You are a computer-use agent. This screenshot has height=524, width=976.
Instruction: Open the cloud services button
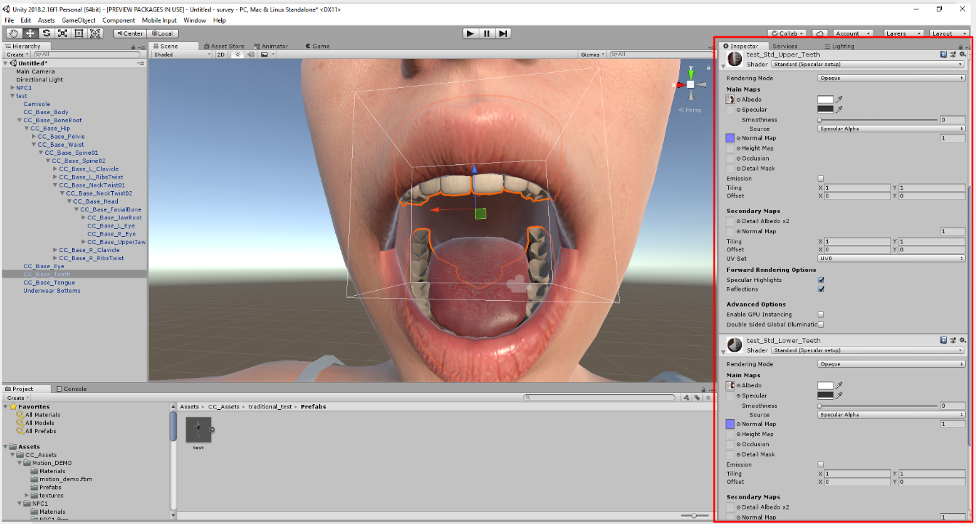click(820, 33)
